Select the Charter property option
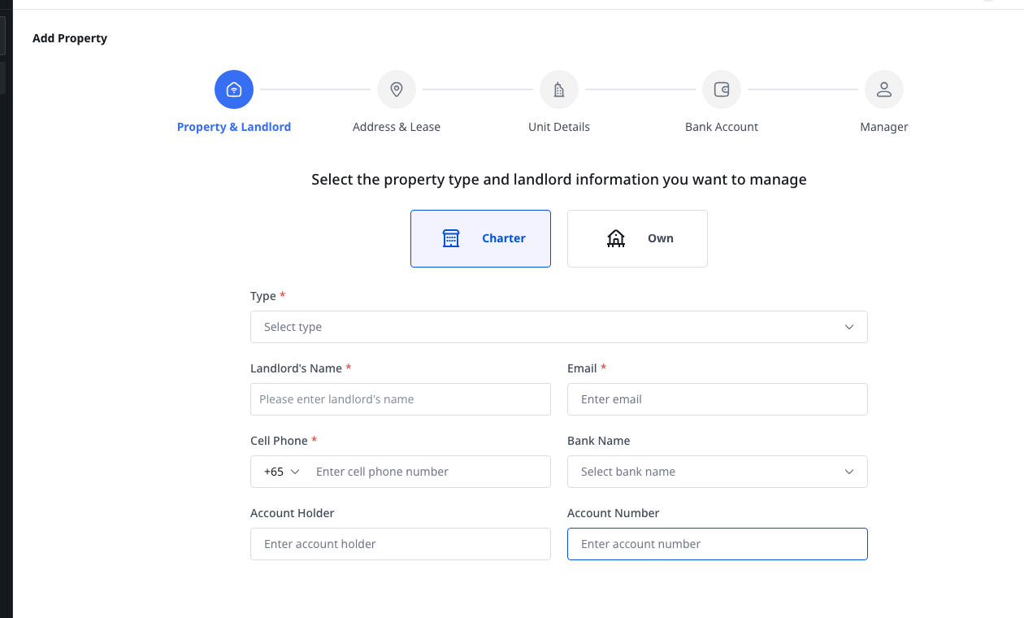The width and height of the screenshot is (1024, 618). (x=480, y=238)
